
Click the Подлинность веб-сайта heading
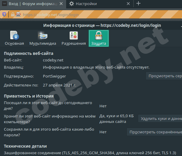coord(29,53)
